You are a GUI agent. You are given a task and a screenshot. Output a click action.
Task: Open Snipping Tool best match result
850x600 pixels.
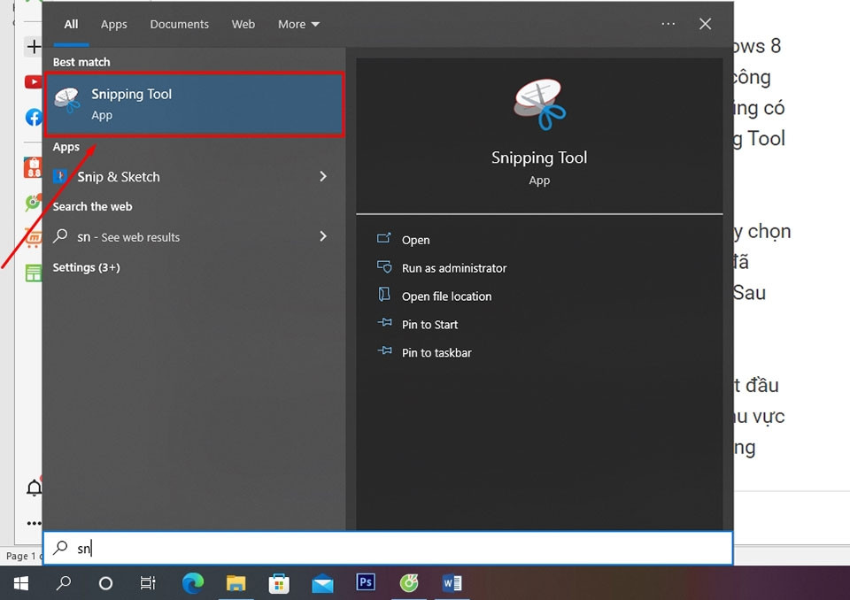(x=195, y=104)
